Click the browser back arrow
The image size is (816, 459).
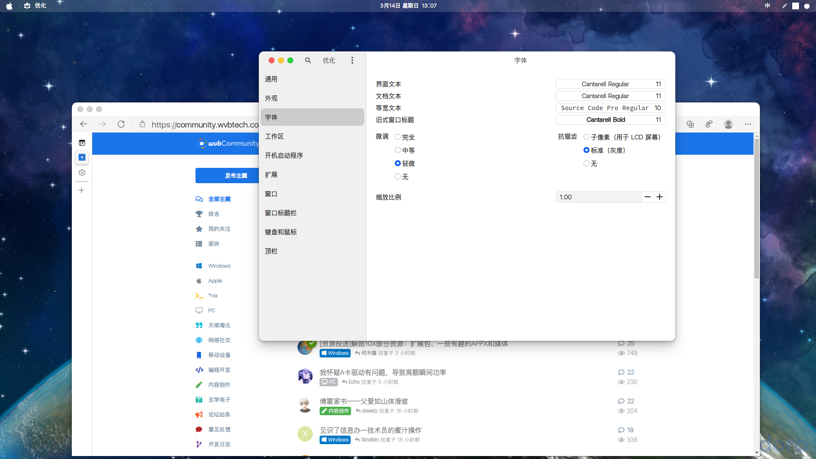84,124
